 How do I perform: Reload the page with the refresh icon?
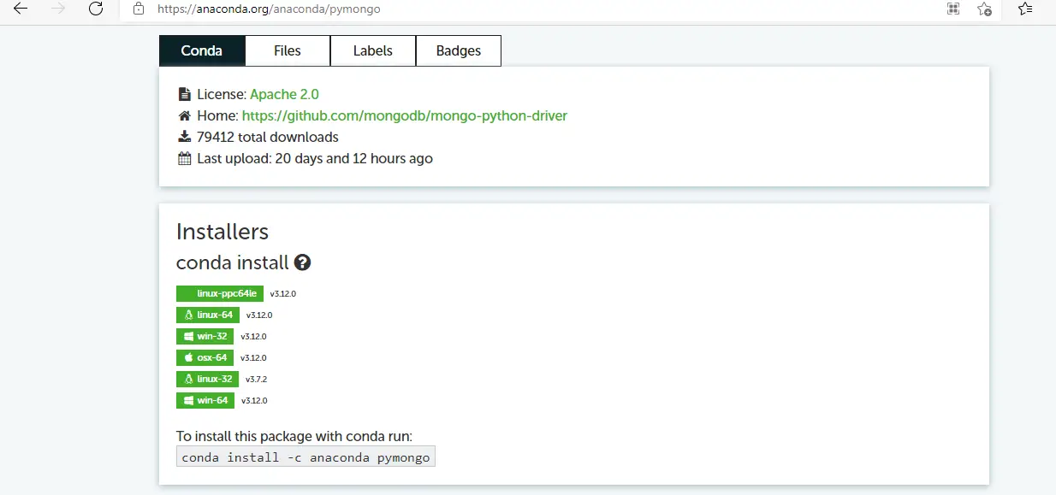point(96,9)
